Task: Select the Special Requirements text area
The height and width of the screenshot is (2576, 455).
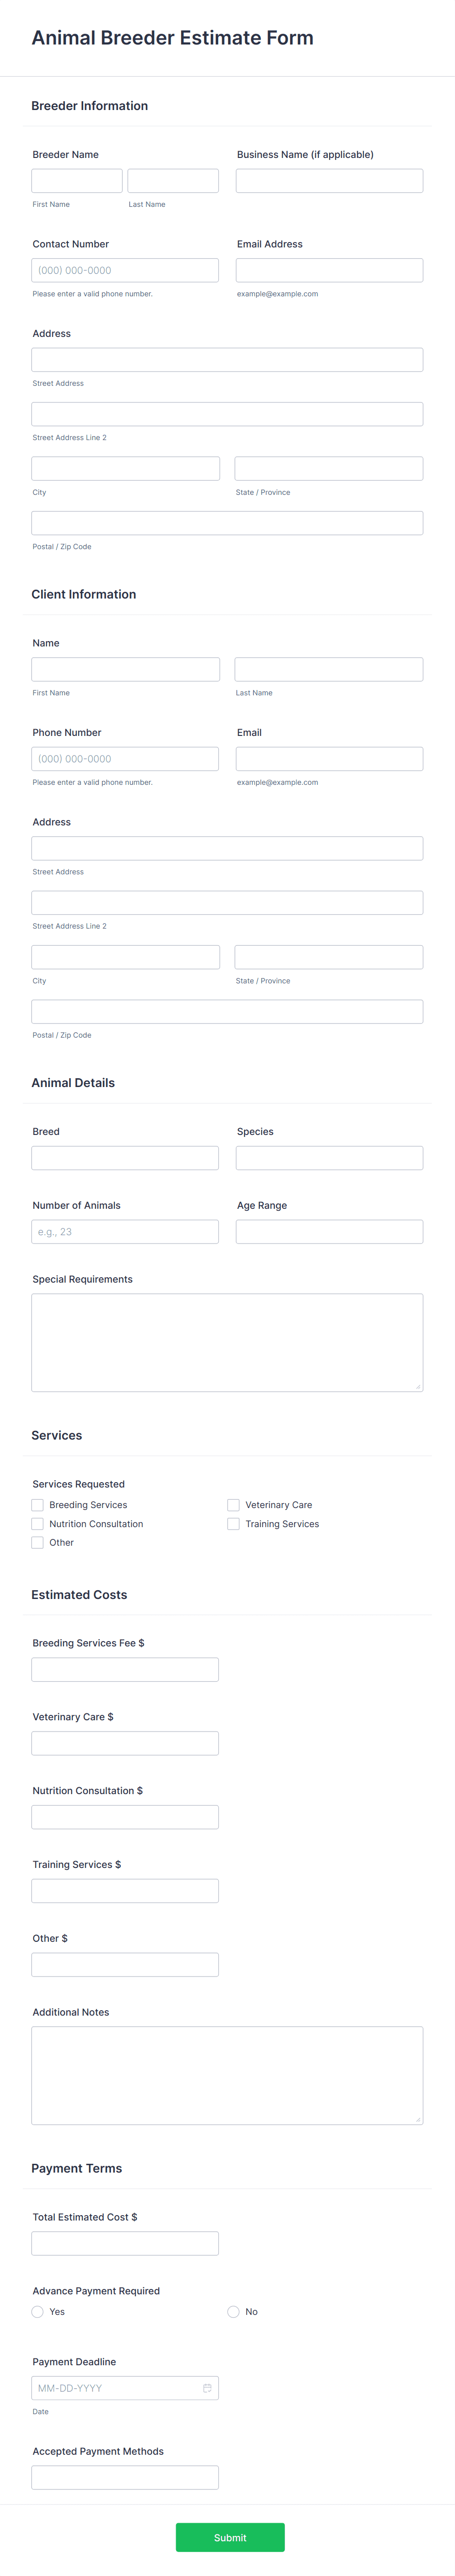Action: pos(227,1343)
